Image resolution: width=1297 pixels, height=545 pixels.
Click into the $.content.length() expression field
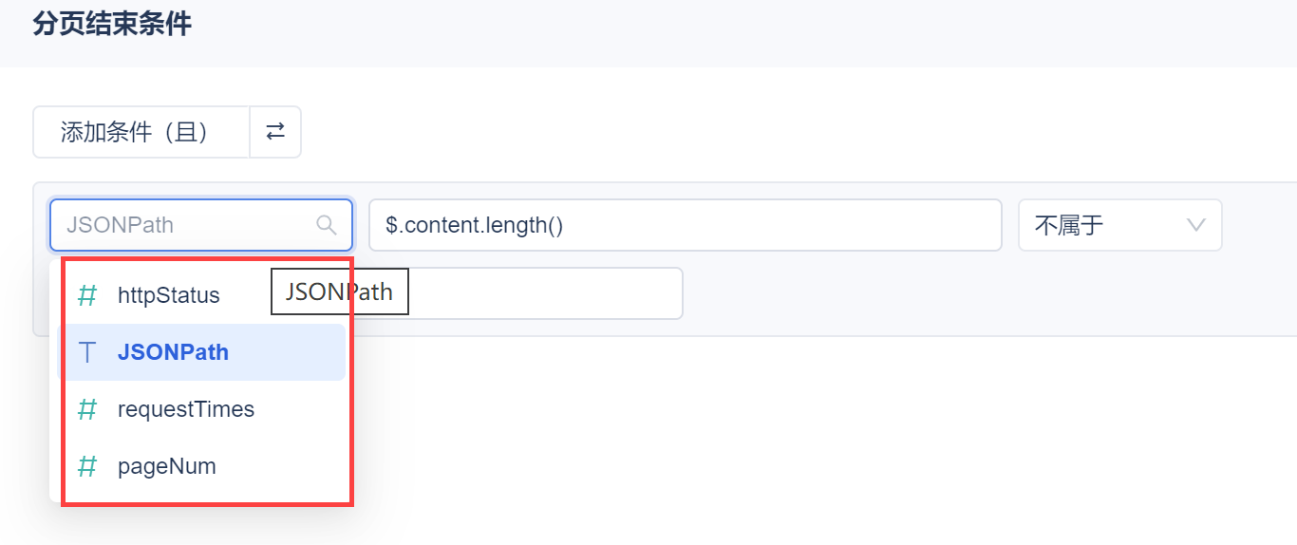click(684, 225)
